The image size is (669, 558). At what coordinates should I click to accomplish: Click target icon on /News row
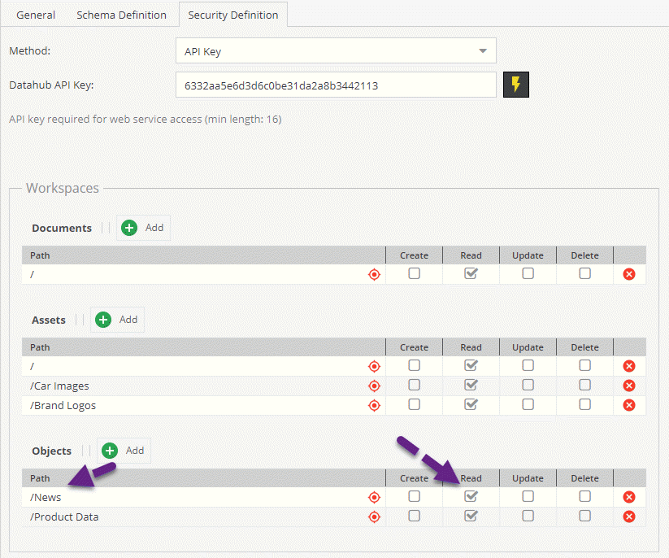tap(374, 497)
